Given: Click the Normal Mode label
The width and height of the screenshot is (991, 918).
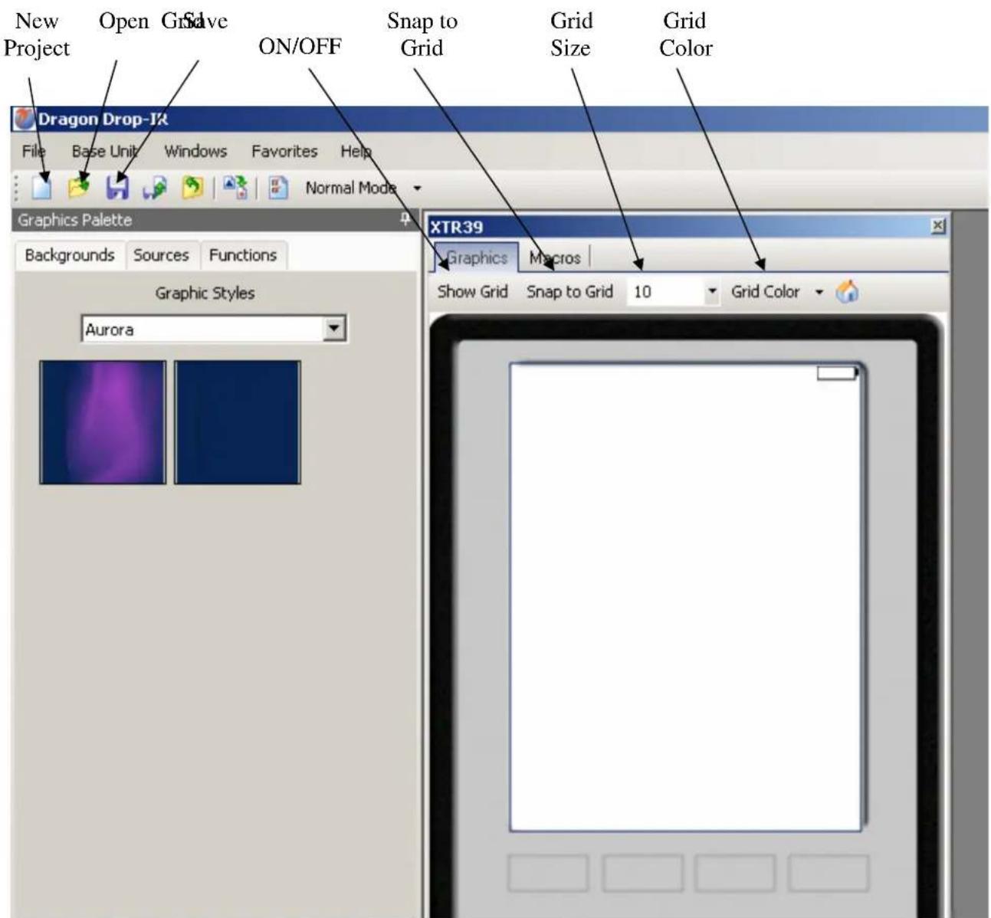Looking at the screenshot, I should [350, 188].
